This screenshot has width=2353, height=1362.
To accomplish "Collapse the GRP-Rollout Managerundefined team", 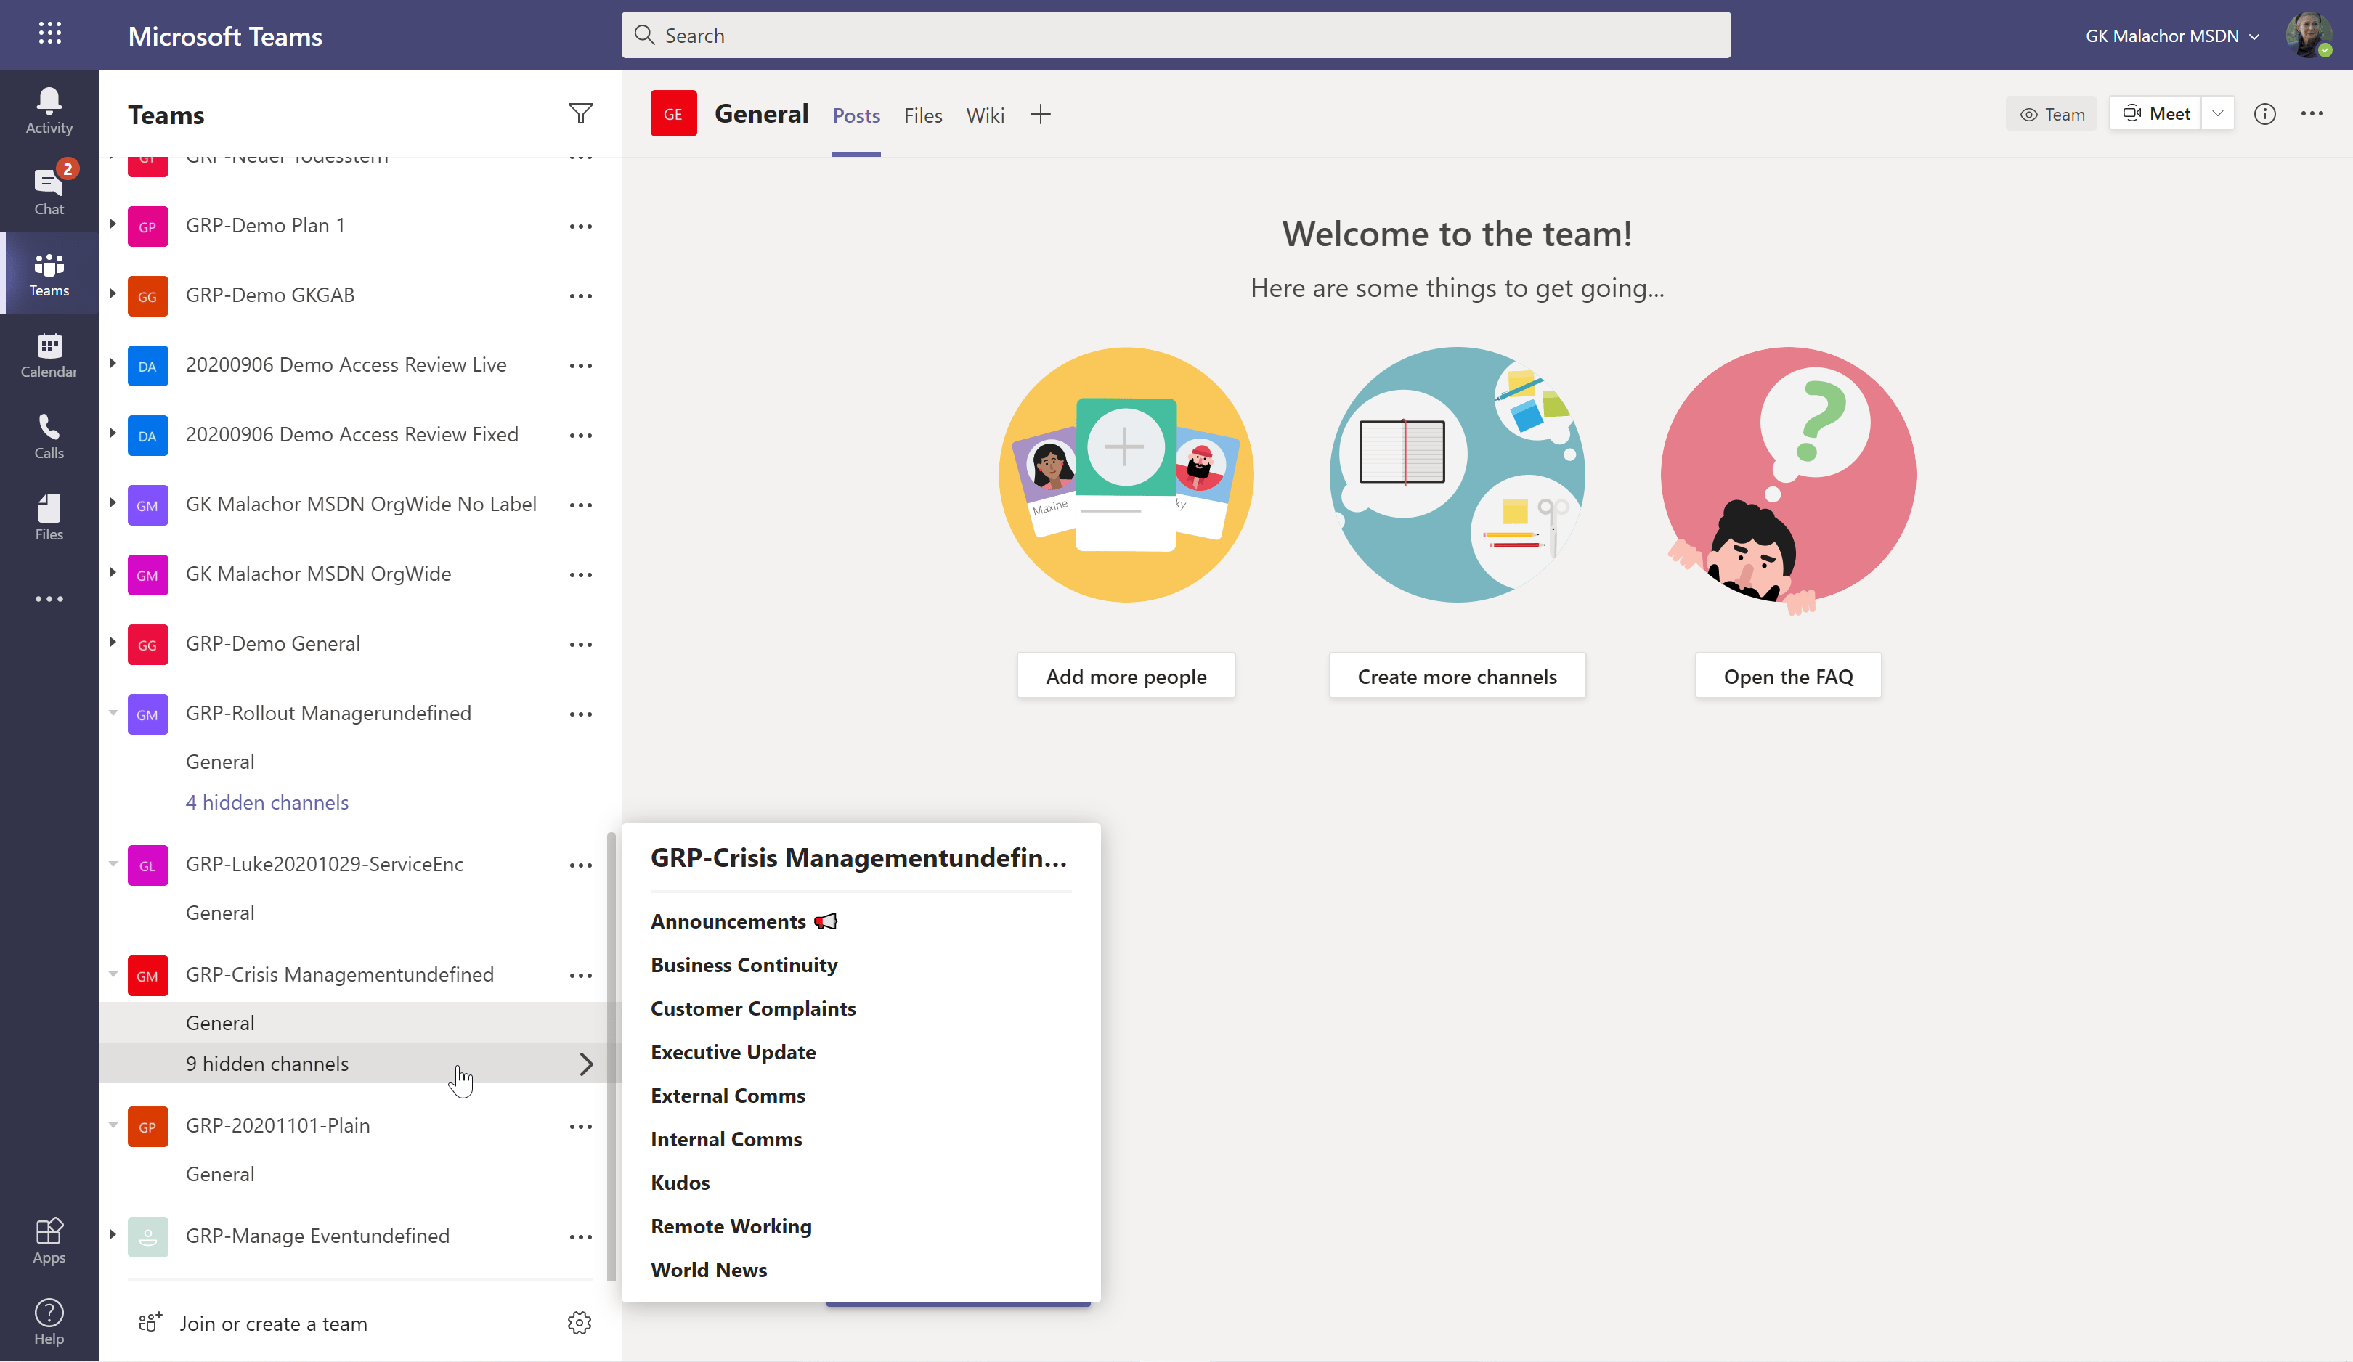I will (x=112, y=712).
